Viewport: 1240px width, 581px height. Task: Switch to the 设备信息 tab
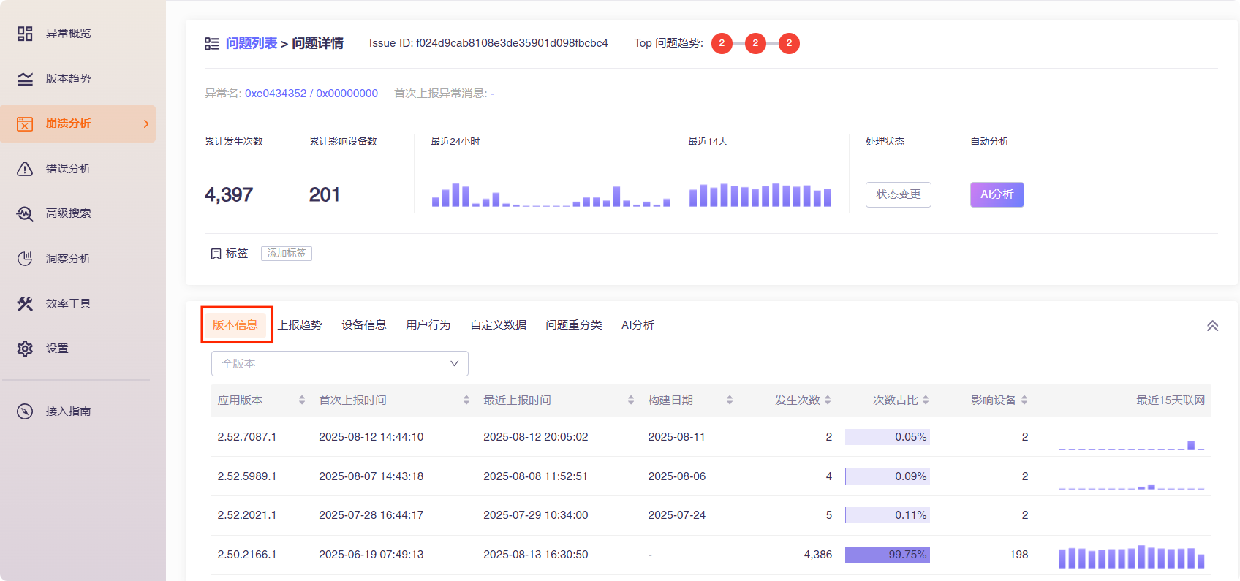click(x=363, y=325)
